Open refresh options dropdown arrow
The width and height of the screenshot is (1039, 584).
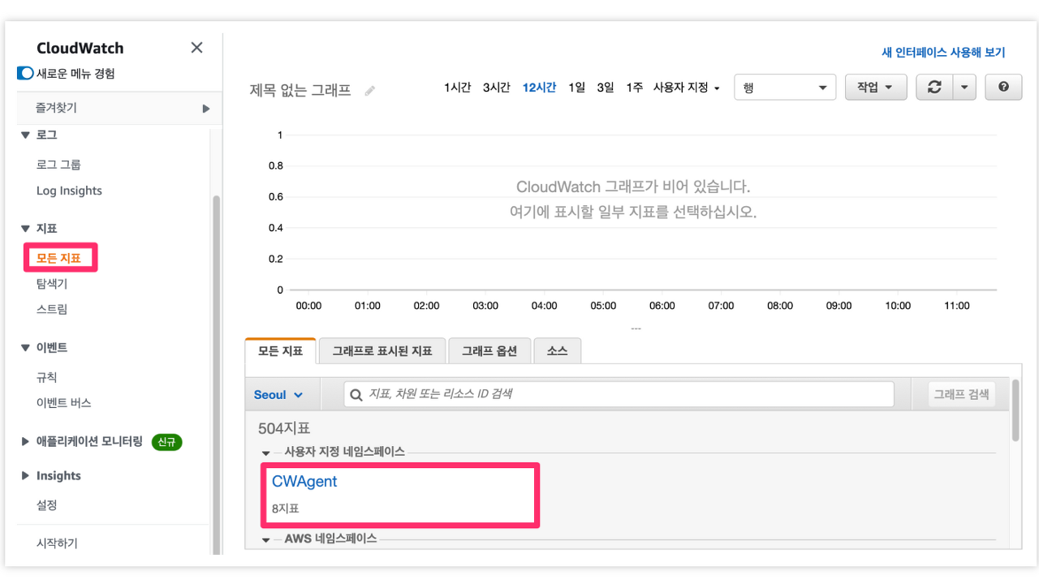tap(964, 88)
